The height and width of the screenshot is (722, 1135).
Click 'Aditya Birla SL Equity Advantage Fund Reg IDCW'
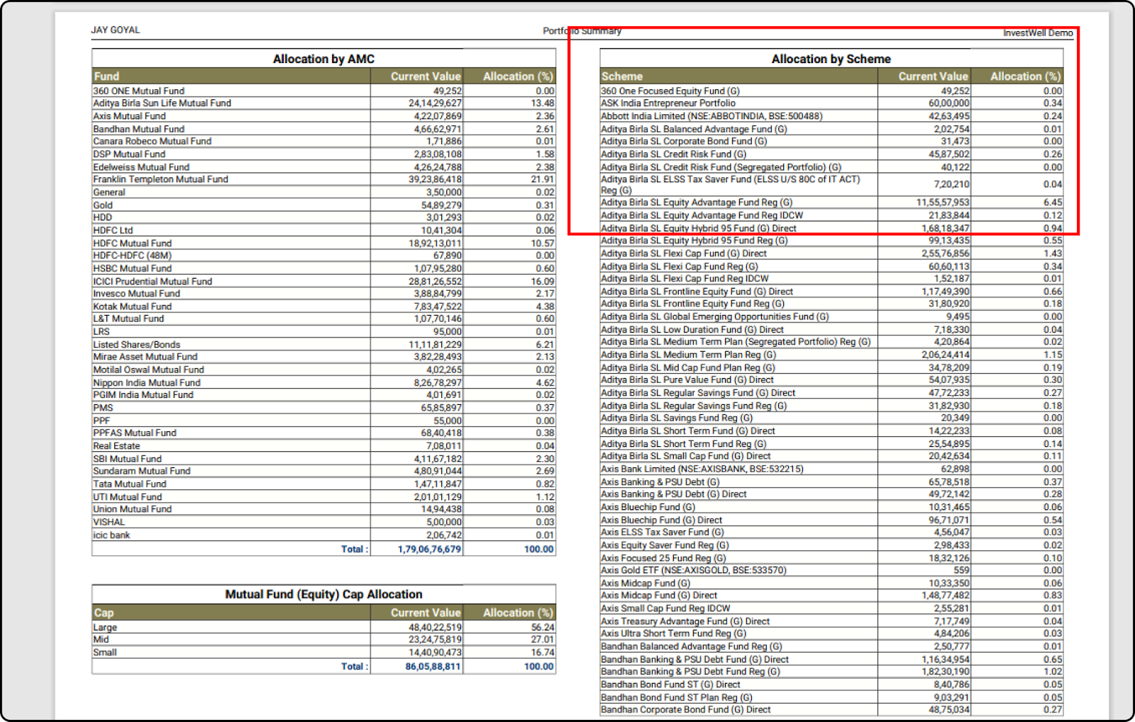[x=831, y=215]
